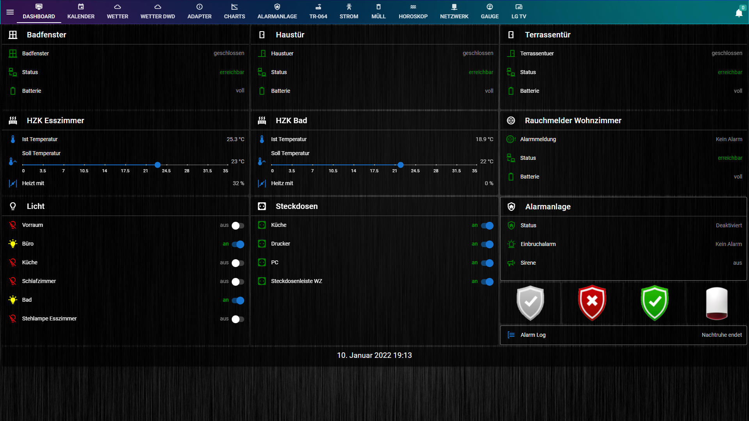749x421 pixels.
Task: Click the Rauchmelder Alarmmeldung icon
Action: click(x=511, y=139)
